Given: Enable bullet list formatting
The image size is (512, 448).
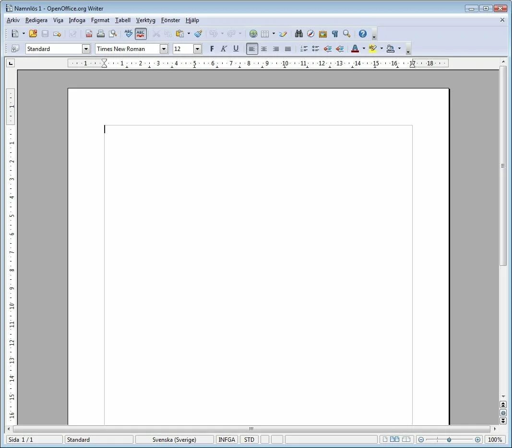Looking at the screenshot, I should 315,49.
